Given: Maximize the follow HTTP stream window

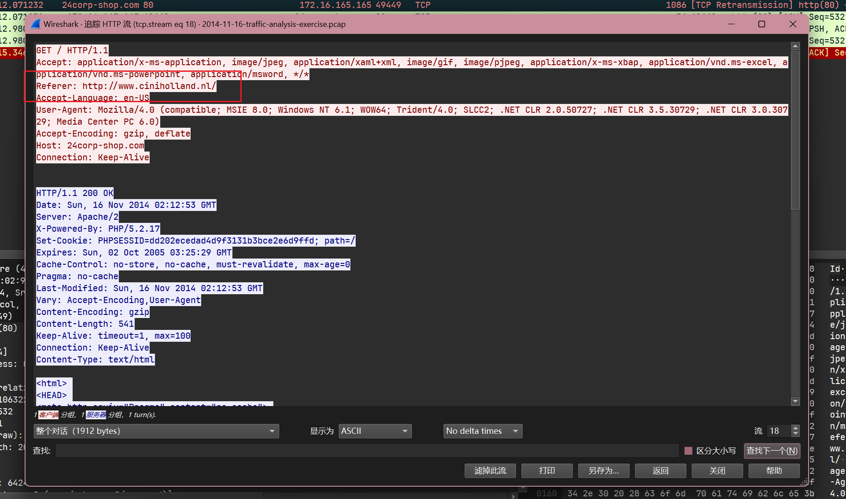Looking at the screenshot, I should point(761,24).
